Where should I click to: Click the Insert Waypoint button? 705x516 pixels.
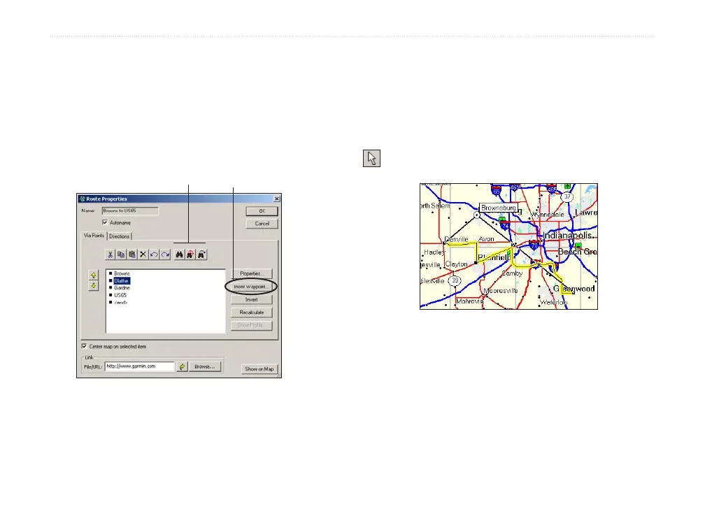point(252,287)
